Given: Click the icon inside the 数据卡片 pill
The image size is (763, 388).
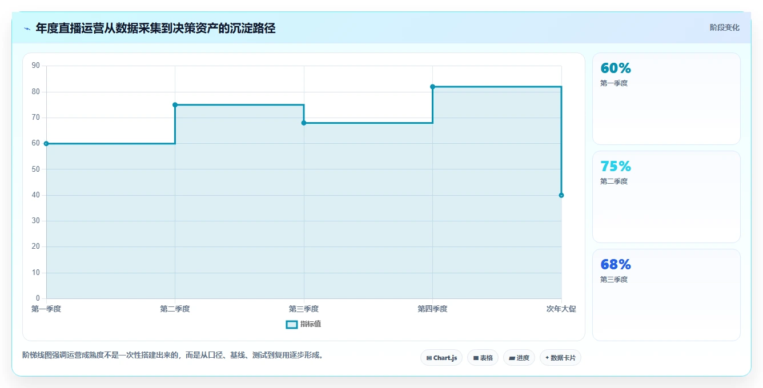Looking at the screenshot, I should pos(547,358).
